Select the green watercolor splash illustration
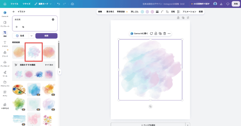The image size is (241, 126). pos(19,104)
